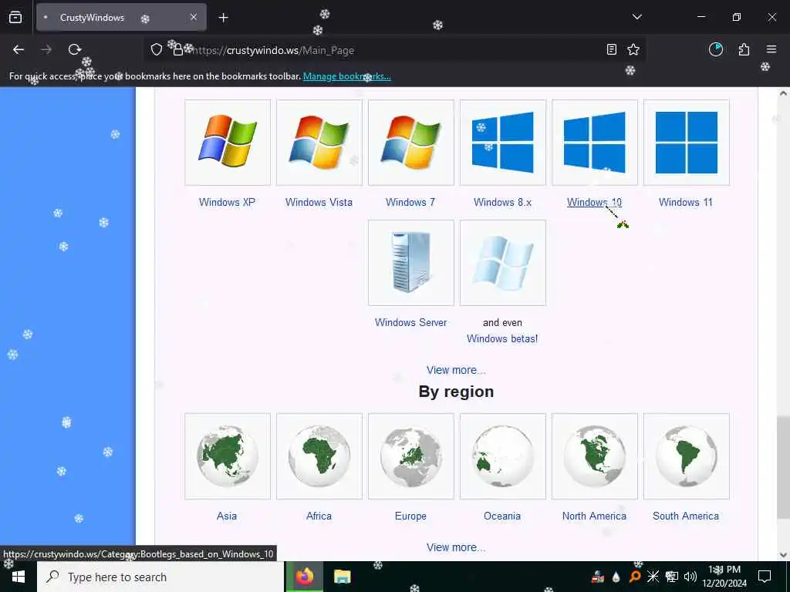The width and height of the screenshot is (790, 592).
Task: Open the Windows 10 text link
Action: tap(595, 203)
